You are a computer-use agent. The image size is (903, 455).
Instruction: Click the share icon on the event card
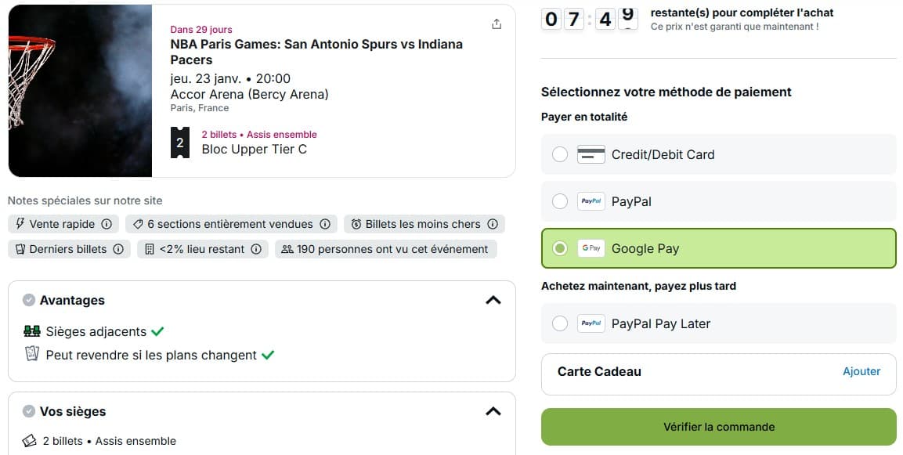(x=497, y=24)
